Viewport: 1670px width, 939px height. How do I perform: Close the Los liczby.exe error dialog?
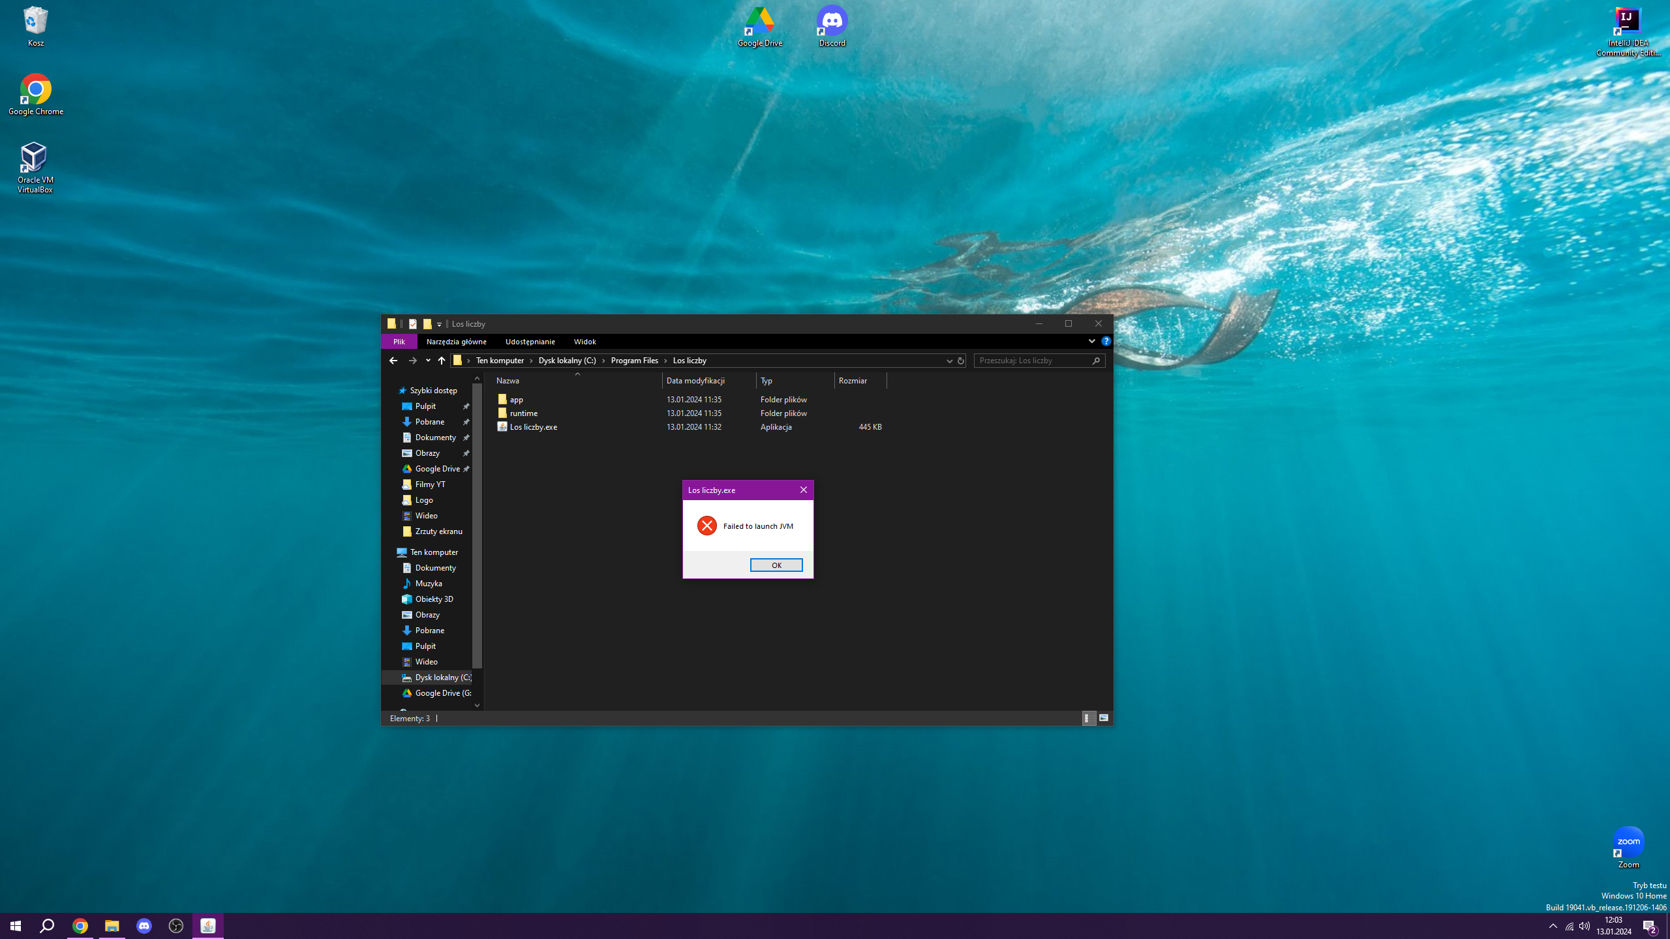tap(803, 490)
